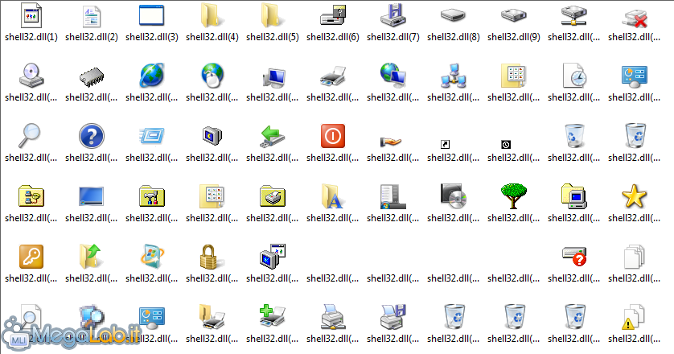Click the folder with tools icon
This screenshot has height=354, width=674.
tap(152, 196)
